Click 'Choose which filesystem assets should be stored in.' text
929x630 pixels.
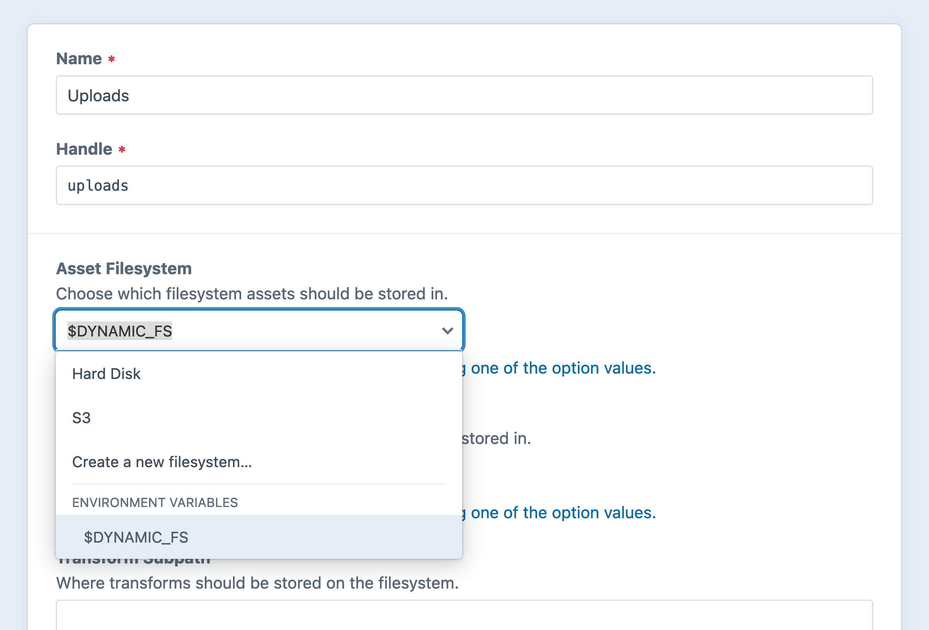252,294
